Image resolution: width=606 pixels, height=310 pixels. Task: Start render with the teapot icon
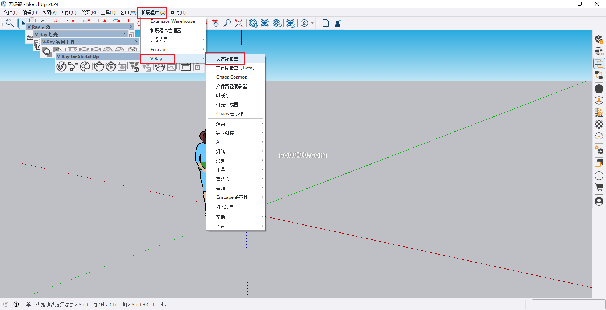point(99,66)
